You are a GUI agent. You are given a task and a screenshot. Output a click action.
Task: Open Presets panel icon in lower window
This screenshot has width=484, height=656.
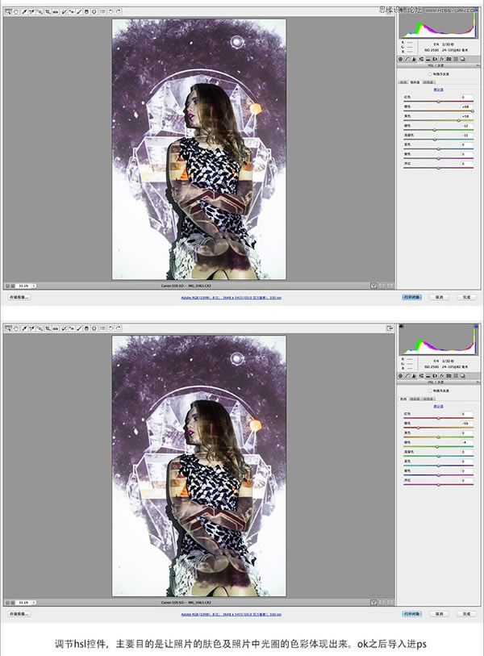click(456, 376)
